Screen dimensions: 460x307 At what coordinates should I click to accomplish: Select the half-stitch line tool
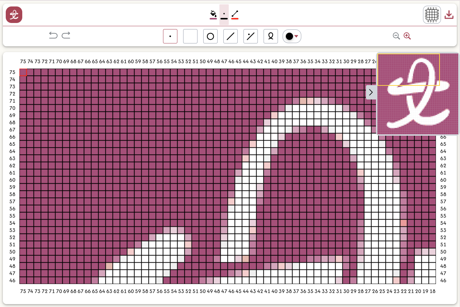[250, 36]
